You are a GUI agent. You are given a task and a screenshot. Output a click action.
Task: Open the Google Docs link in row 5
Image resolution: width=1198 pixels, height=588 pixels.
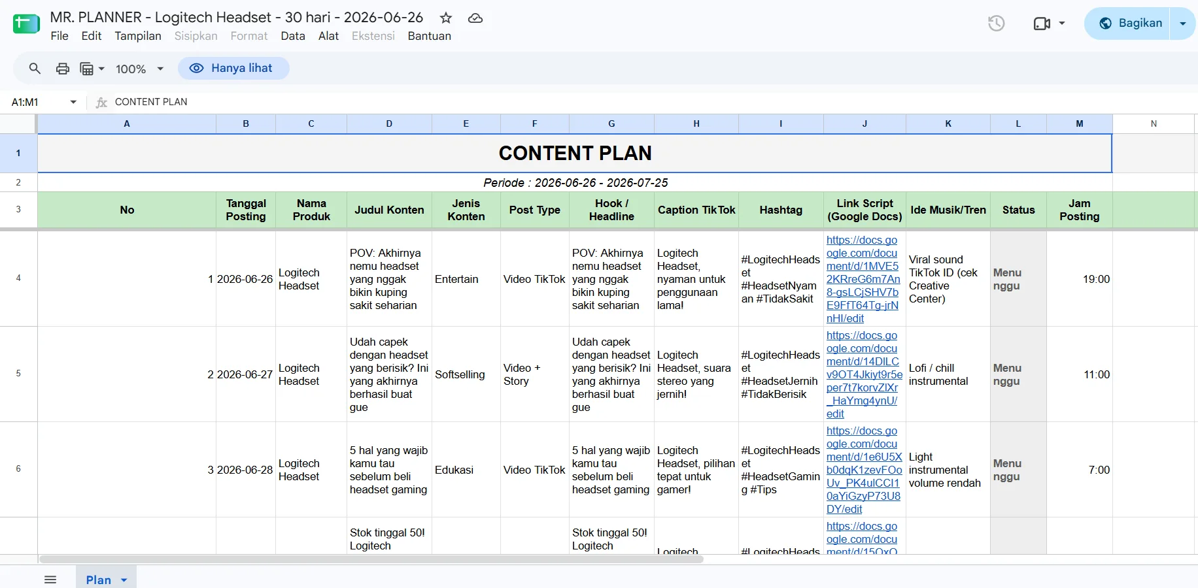click(864, 374)
